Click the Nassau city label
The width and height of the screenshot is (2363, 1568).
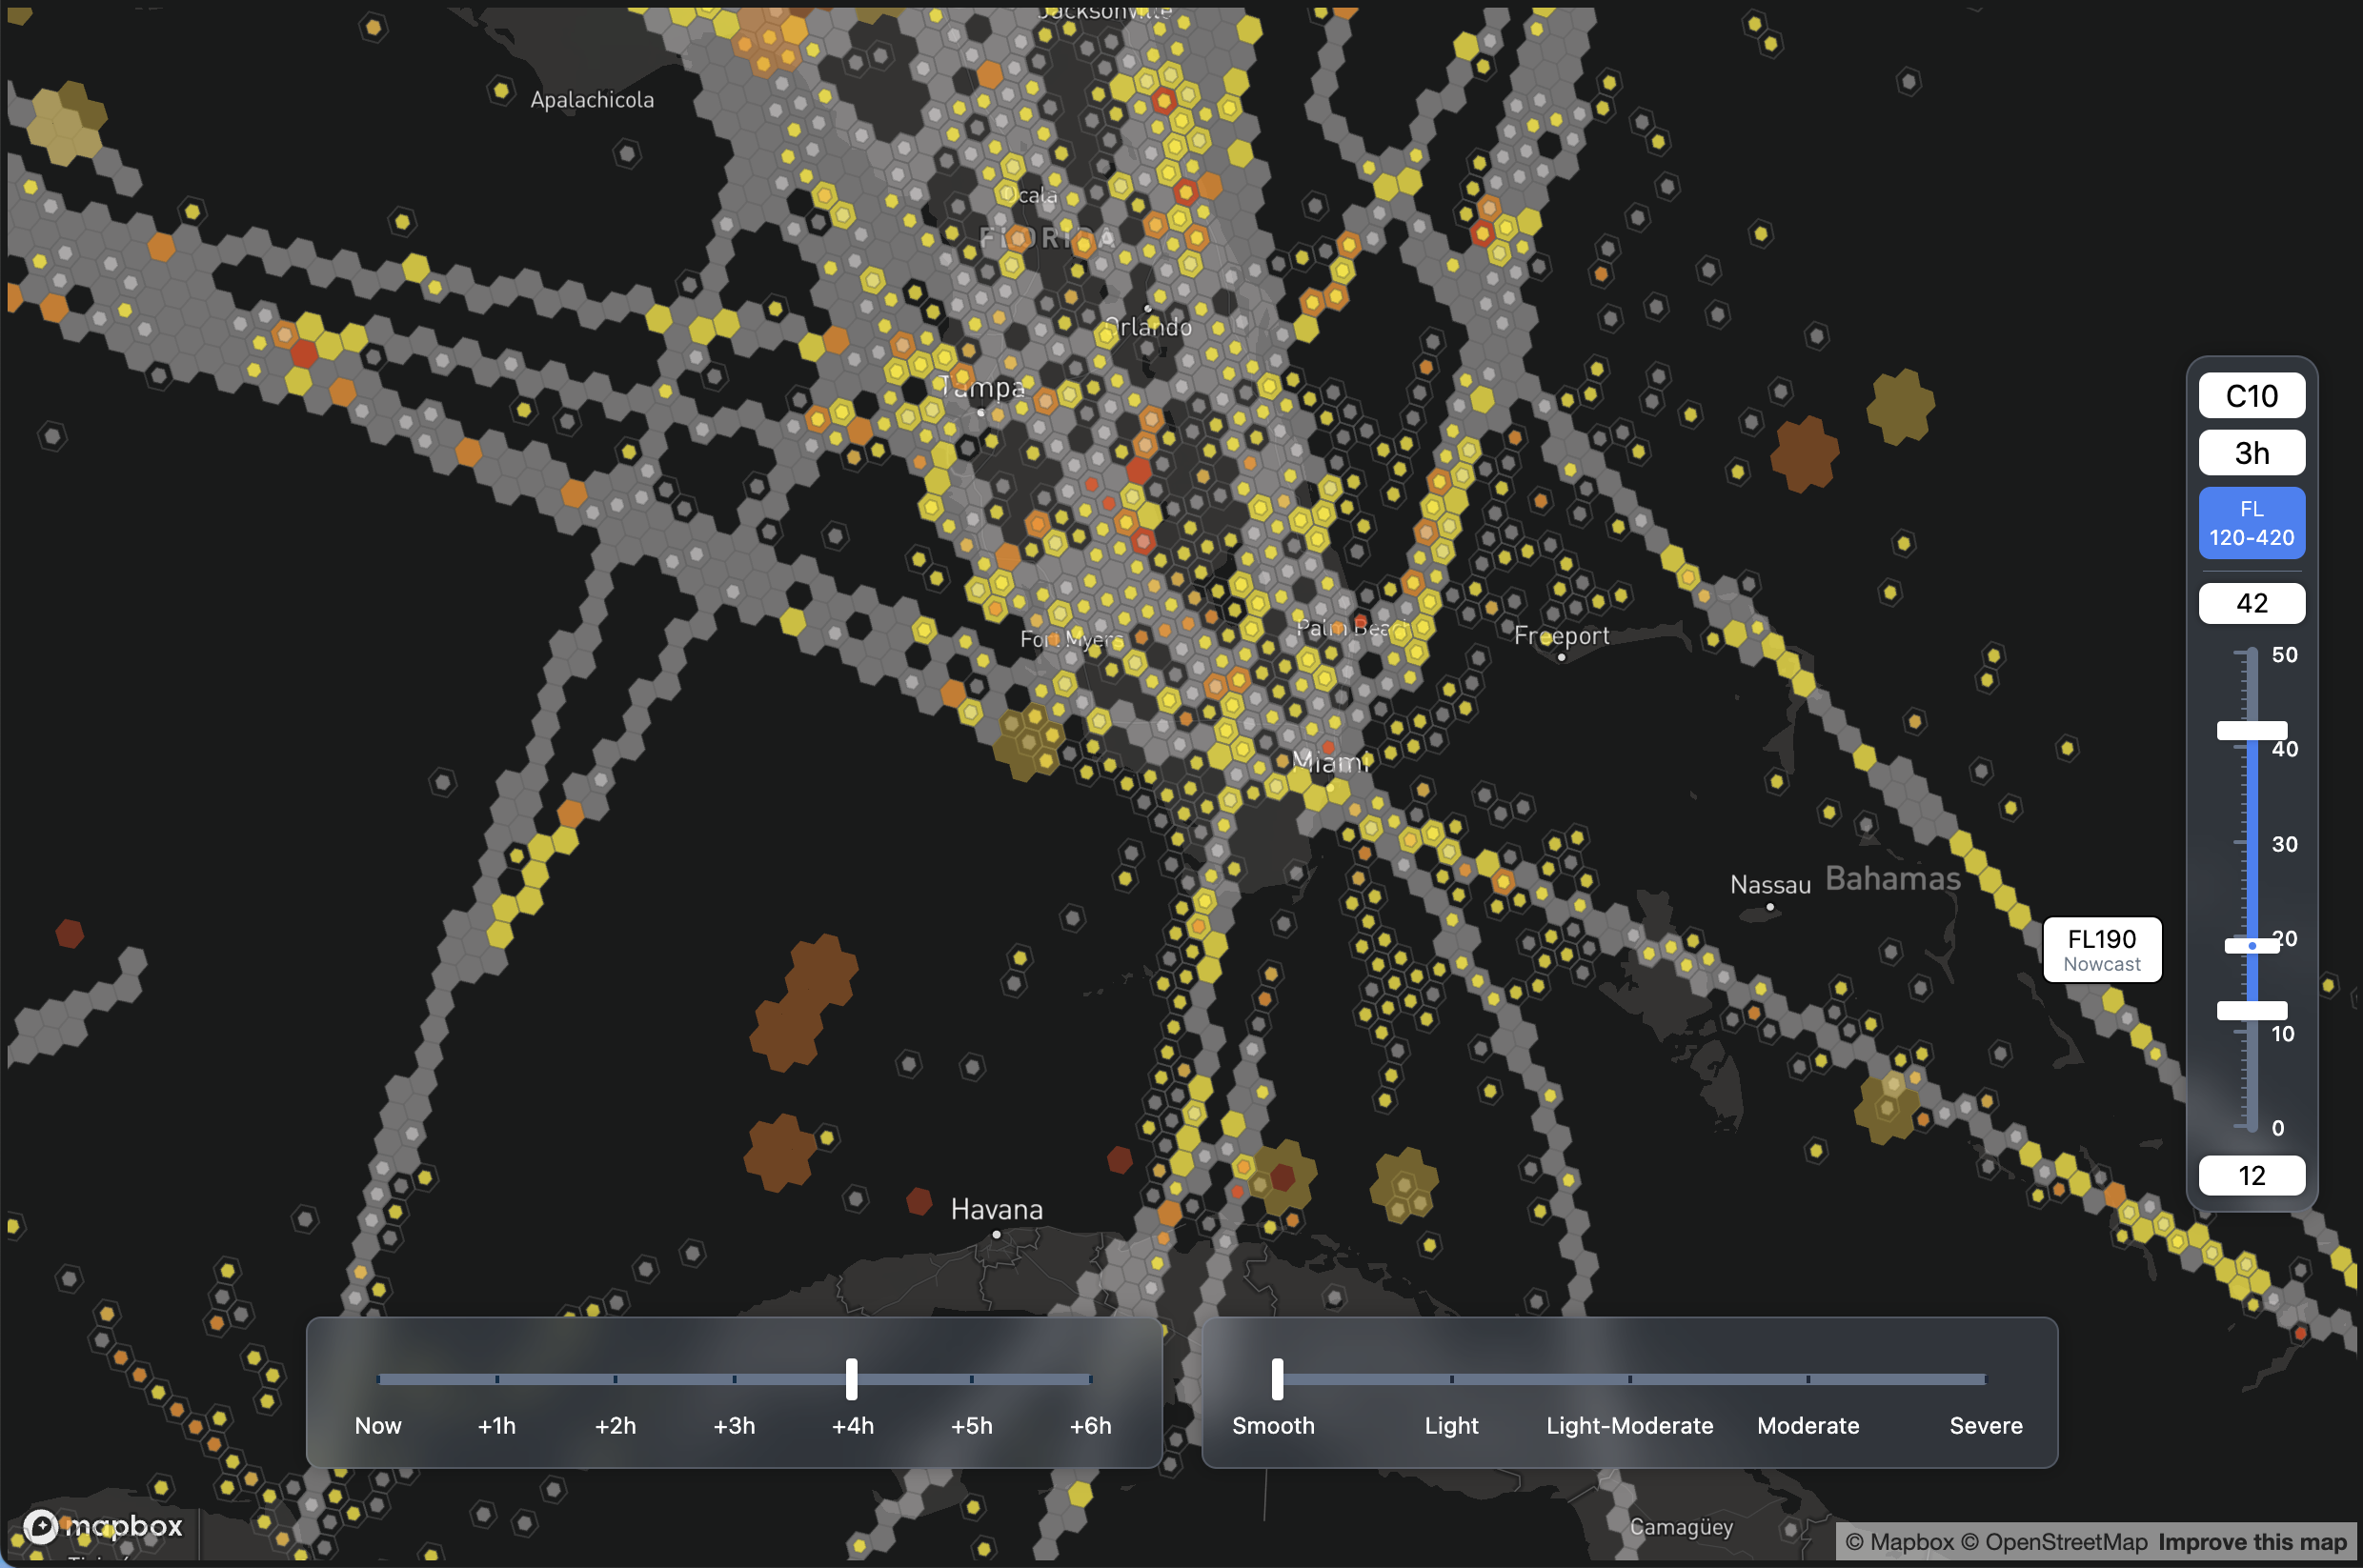(x=1770, y=884)
